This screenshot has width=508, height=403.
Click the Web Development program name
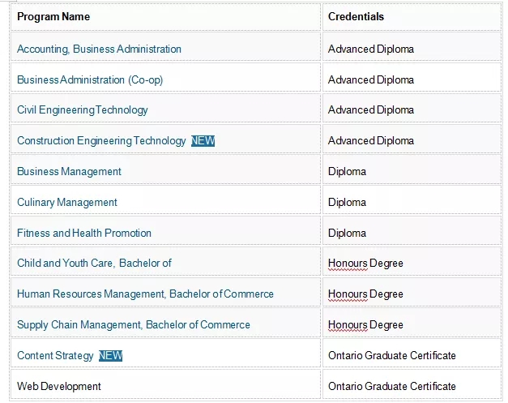59,386
